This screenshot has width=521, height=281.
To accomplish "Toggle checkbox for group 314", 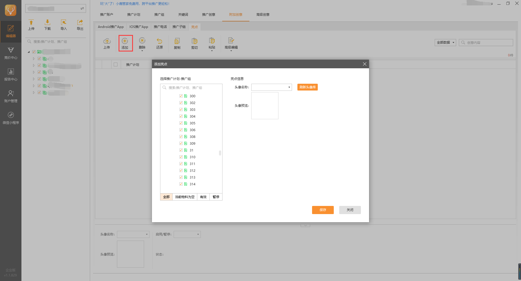I will click(x=181, y=184).
